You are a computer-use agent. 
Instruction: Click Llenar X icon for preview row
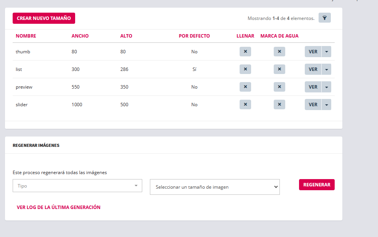[x=245, y=87]
